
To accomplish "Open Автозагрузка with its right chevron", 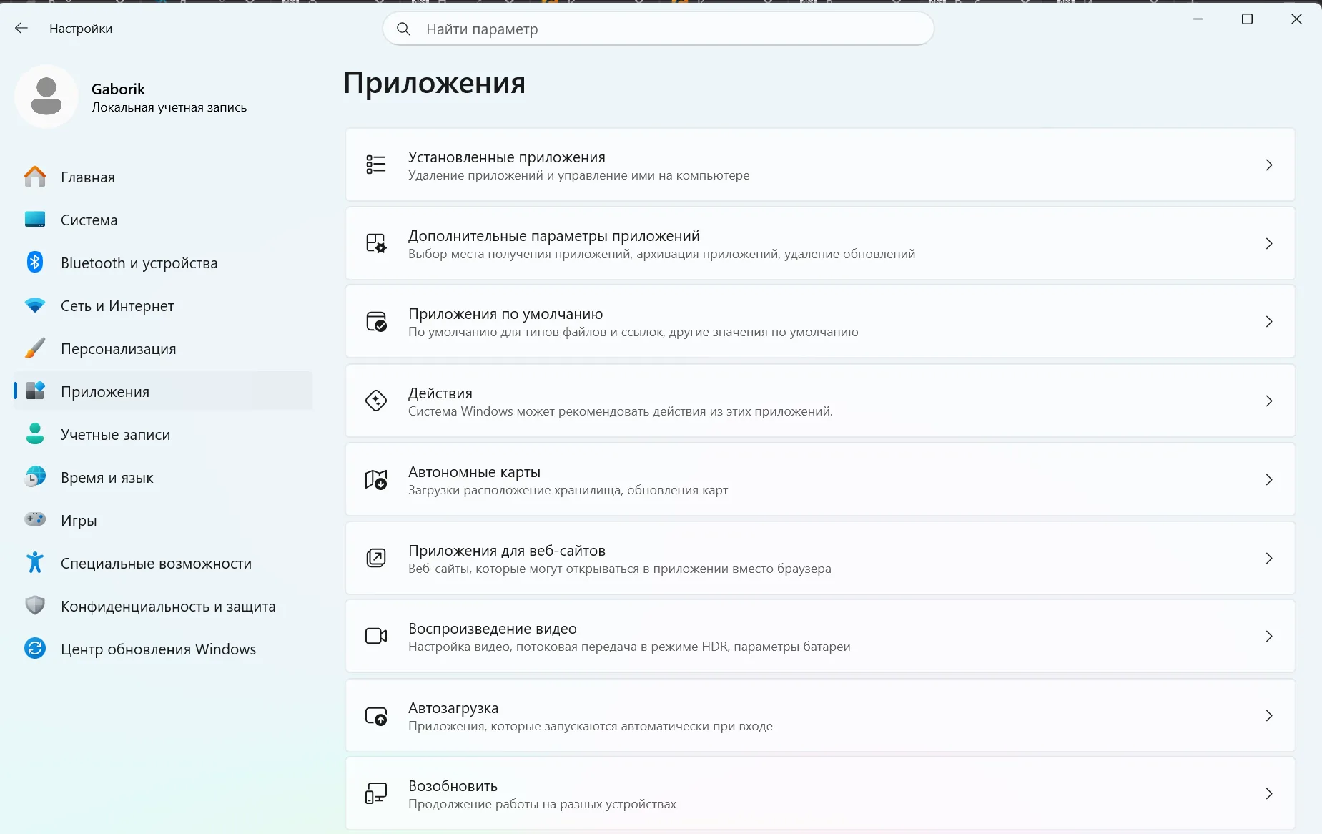I will point(1269,715).
